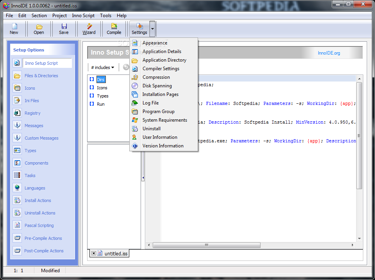
Task: Click the horizontal scrollbar thumb in editor
Action: [x=206, y=245]
